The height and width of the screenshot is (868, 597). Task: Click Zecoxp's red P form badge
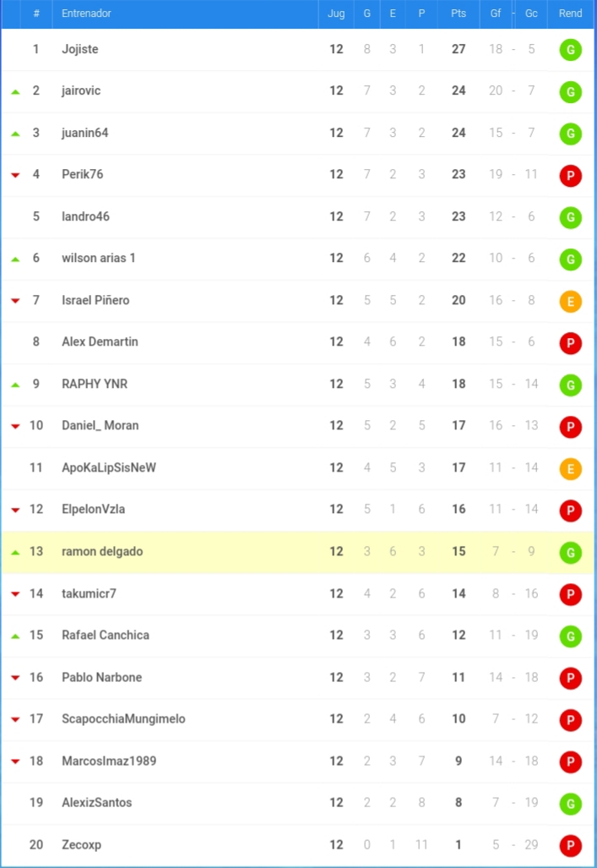pyautogui.click(x=571, y=845)
